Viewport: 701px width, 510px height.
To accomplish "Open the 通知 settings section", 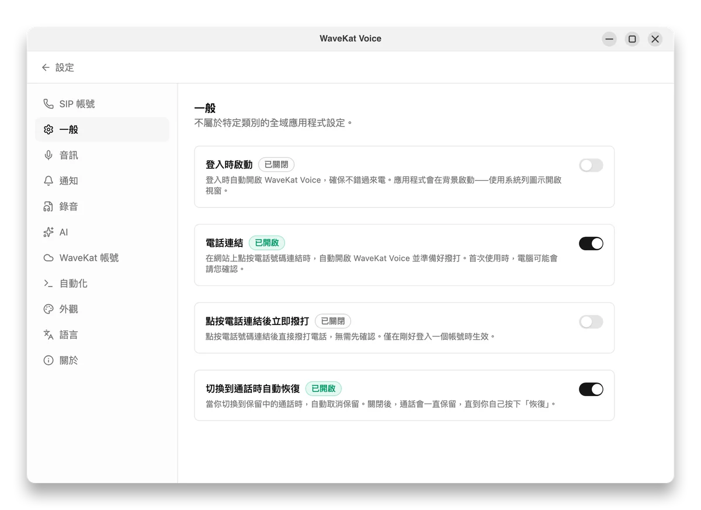I will tap(102, 181).
